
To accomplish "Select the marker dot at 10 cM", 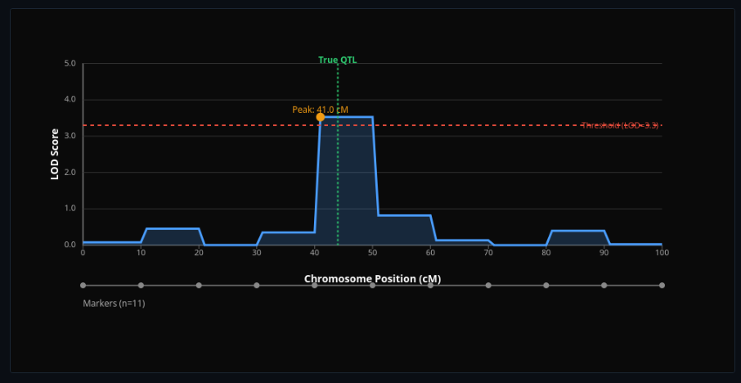I will pyautogui.click(x=141, y=285).
